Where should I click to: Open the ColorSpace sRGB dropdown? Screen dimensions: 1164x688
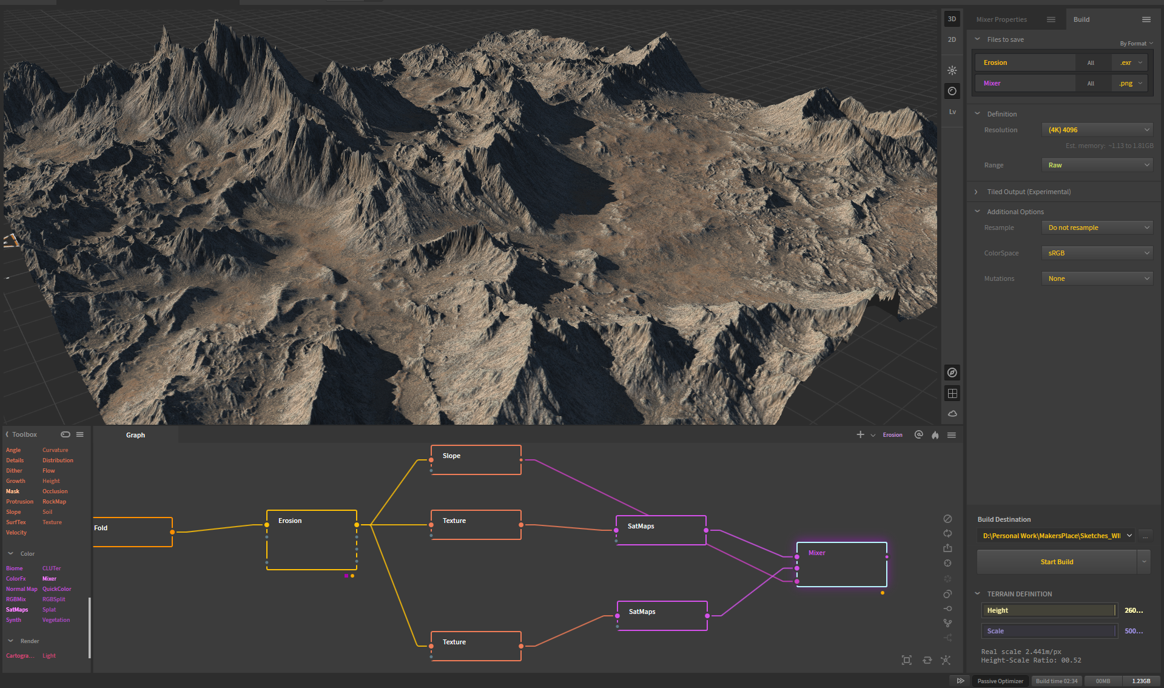coord(1097,253)
